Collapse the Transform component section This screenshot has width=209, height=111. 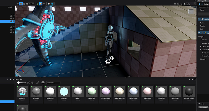click(199, 19)
